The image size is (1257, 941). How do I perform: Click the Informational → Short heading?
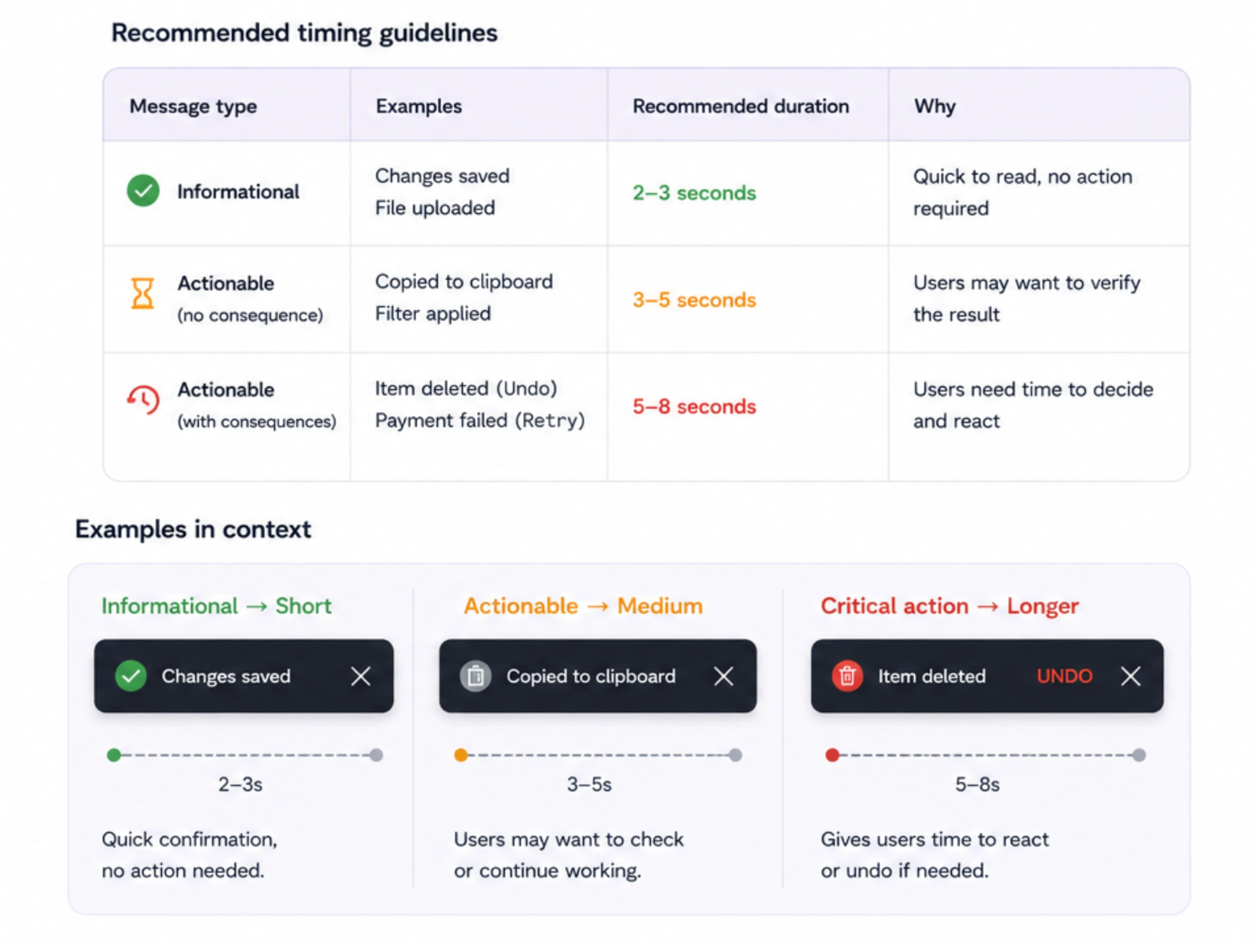coord(217,606)
